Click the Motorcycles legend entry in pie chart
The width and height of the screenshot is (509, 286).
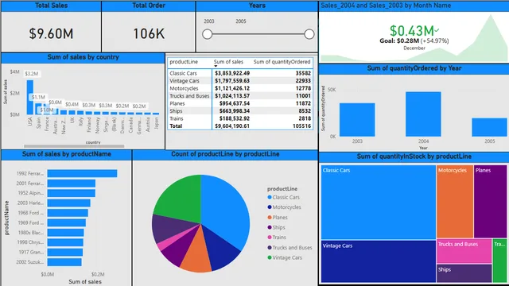[284, 207]
